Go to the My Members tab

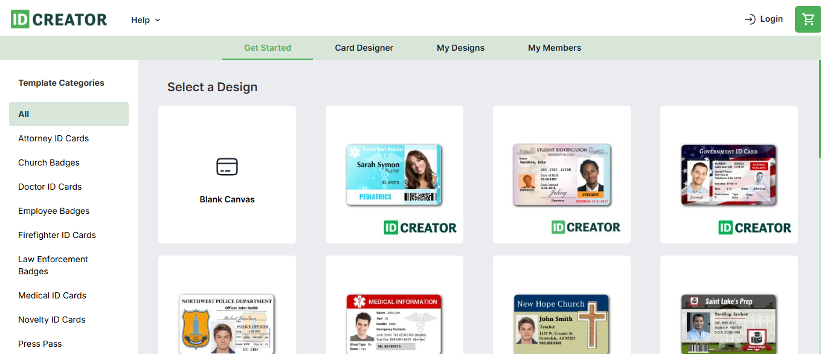pyautogui.click(x=554, y=48)
